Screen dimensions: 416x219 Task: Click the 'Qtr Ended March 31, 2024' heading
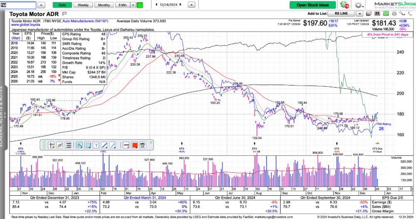[x=145, y=198]
